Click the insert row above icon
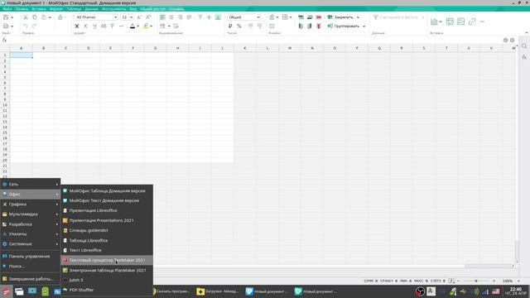Screen dimensions: 530x298 click(x=301, y=17)
